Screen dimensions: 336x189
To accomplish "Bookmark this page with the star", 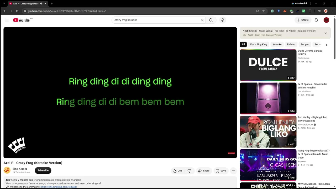I will (x=264, y=11).
